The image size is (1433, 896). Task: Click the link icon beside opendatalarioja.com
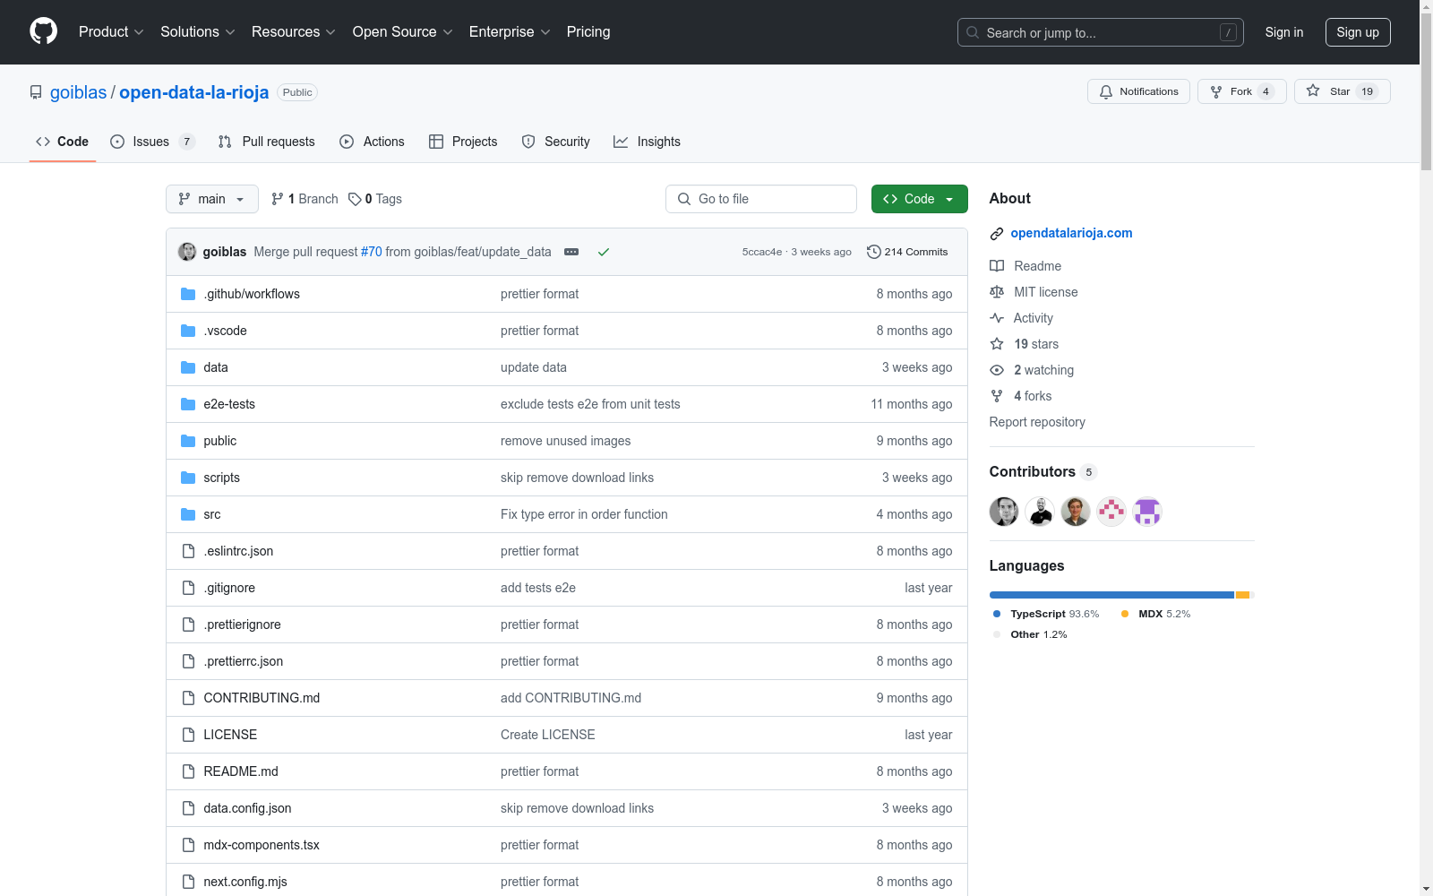(x=997, y=234)
